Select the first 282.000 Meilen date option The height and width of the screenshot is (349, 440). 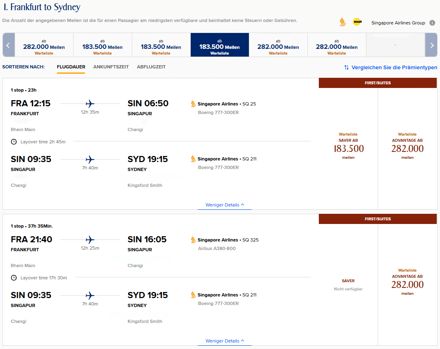(44, 44)
